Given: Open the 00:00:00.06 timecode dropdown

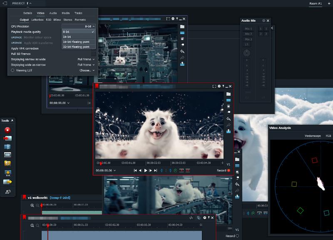Looking at the screenshot, I should (x=106, y=171).
